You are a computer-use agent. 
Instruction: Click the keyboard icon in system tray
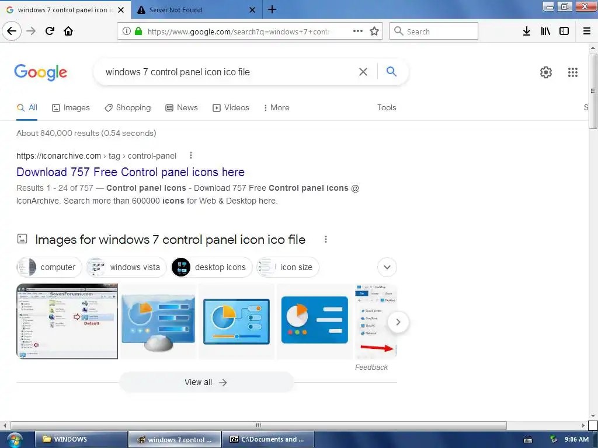[528, 440]
